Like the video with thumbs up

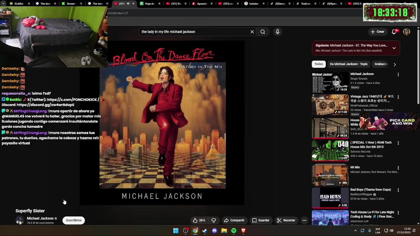199,220
